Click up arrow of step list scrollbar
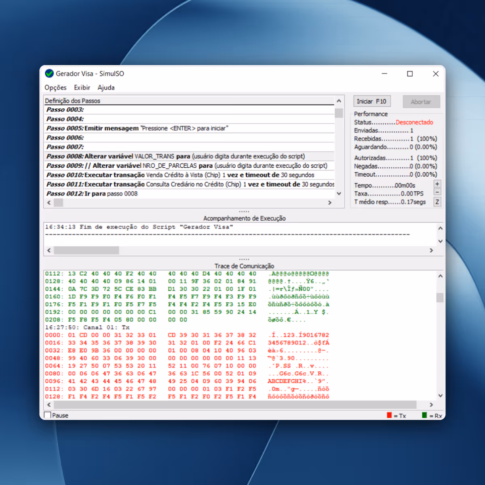 tap(339, 101)
